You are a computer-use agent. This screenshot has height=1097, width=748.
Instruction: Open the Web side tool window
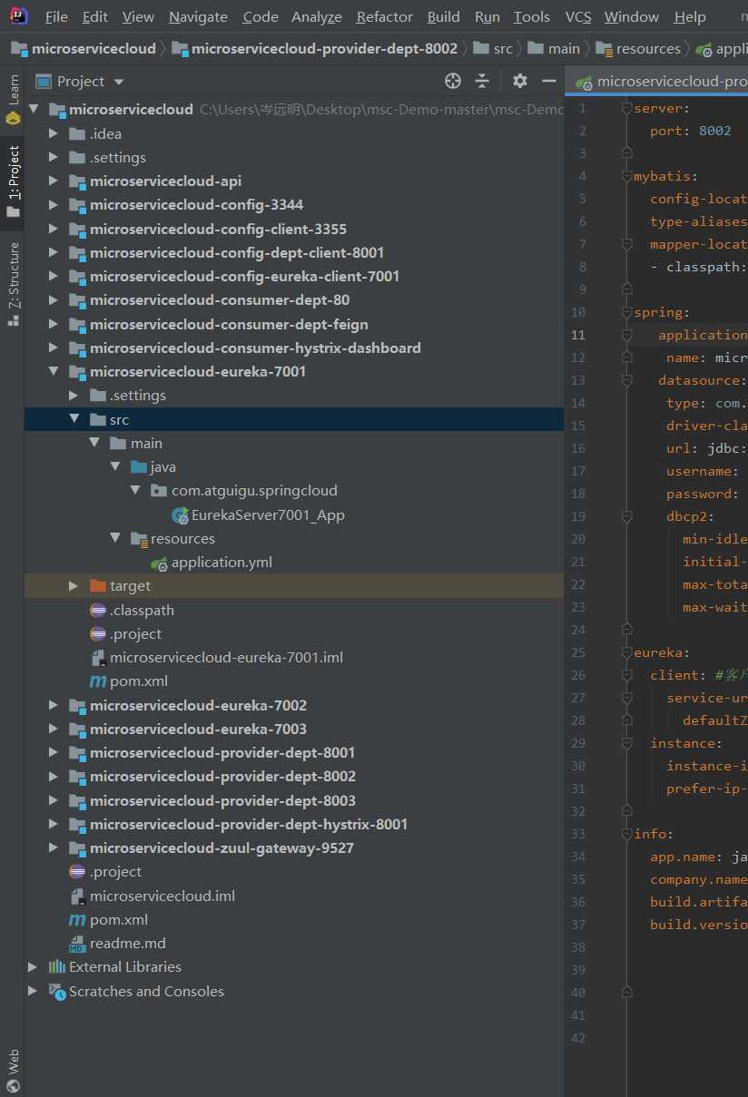pos(13,1071)
